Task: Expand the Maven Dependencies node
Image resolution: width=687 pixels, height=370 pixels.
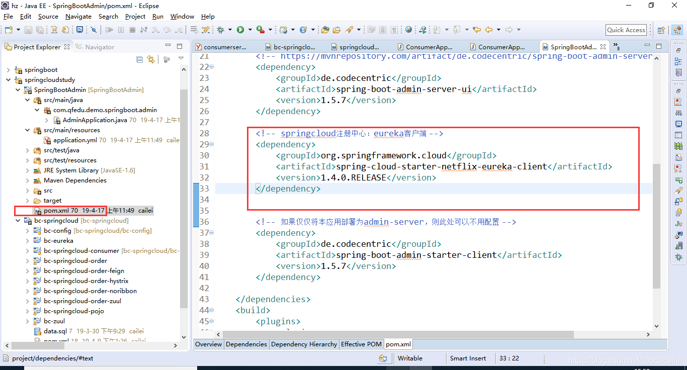Action: tap(28, 180)
